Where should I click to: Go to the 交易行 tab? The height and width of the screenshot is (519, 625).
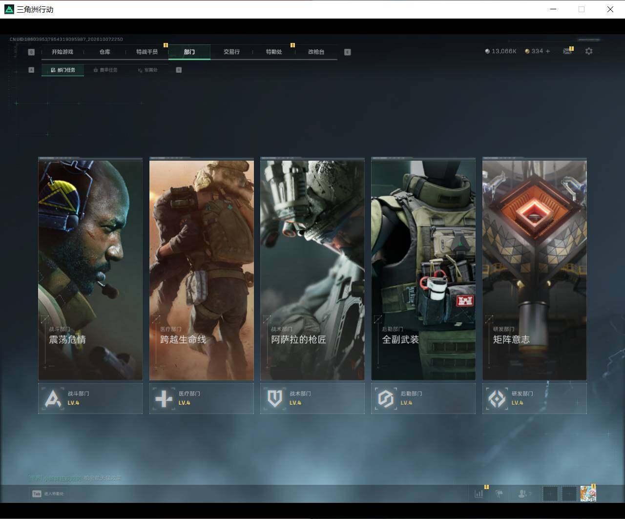tap(231, 52)
